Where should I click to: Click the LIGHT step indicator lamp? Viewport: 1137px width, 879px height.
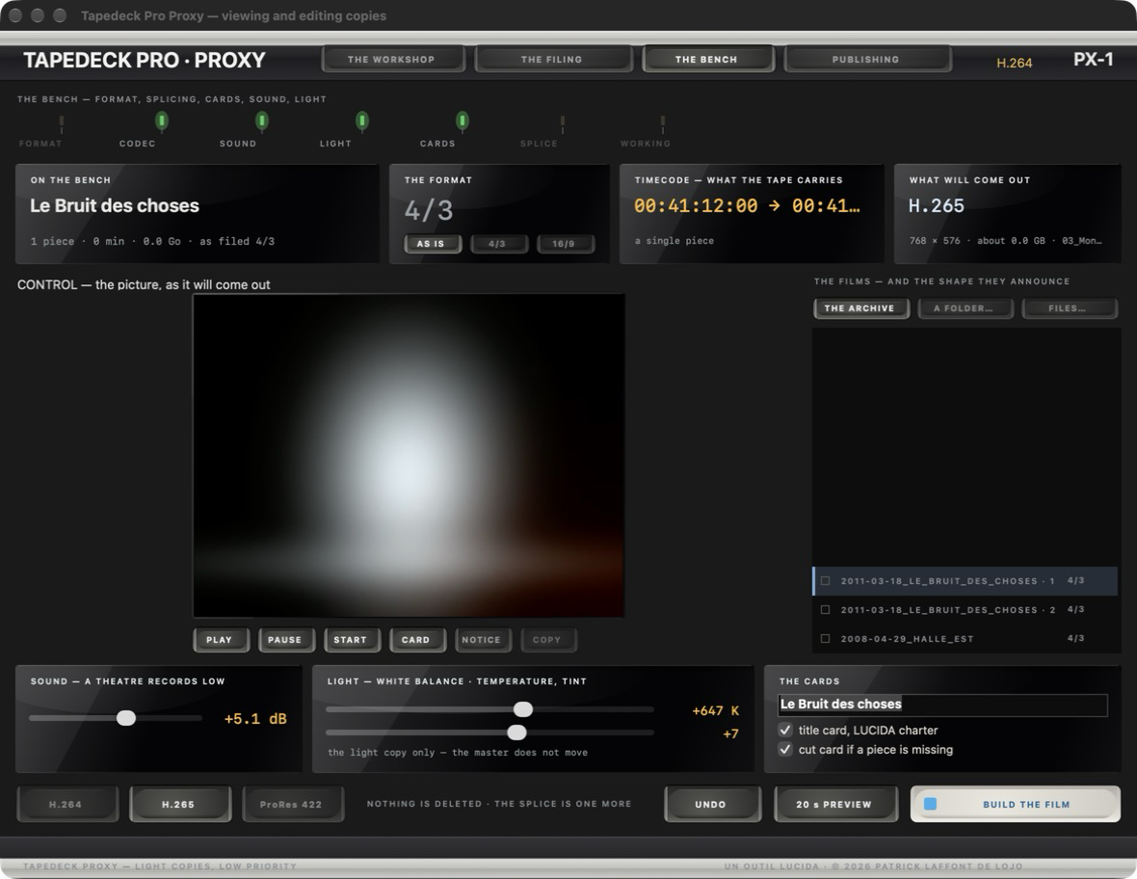coord(362,120)
